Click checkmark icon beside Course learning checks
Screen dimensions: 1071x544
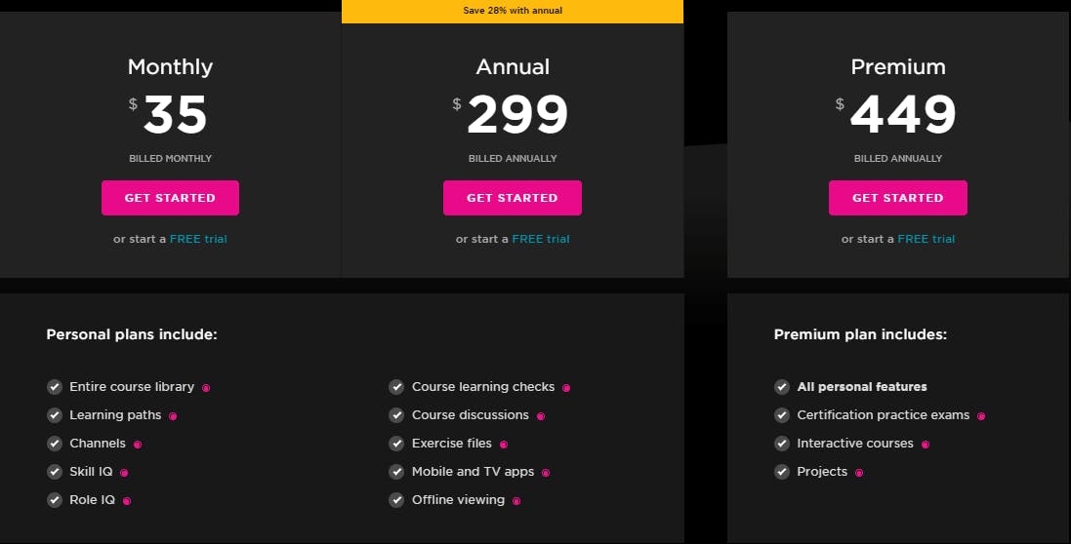pyautogui.click(x=396, y=387)
